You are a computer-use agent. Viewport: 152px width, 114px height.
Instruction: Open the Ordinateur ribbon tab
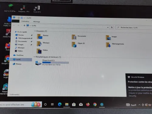[x=25, y=21]
